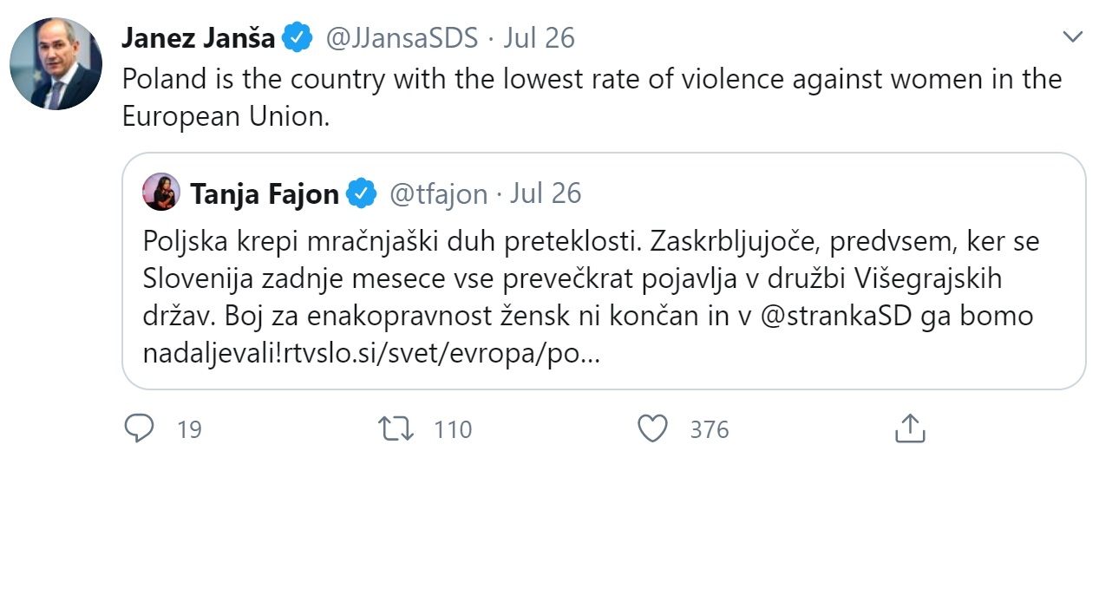Click the retweet arrows icon
Screen dimensions: 1112x608
click(396, 428)
